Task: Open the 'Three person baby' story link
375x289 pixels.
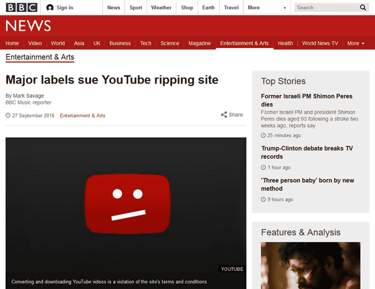Action: (x=307, y=185)
